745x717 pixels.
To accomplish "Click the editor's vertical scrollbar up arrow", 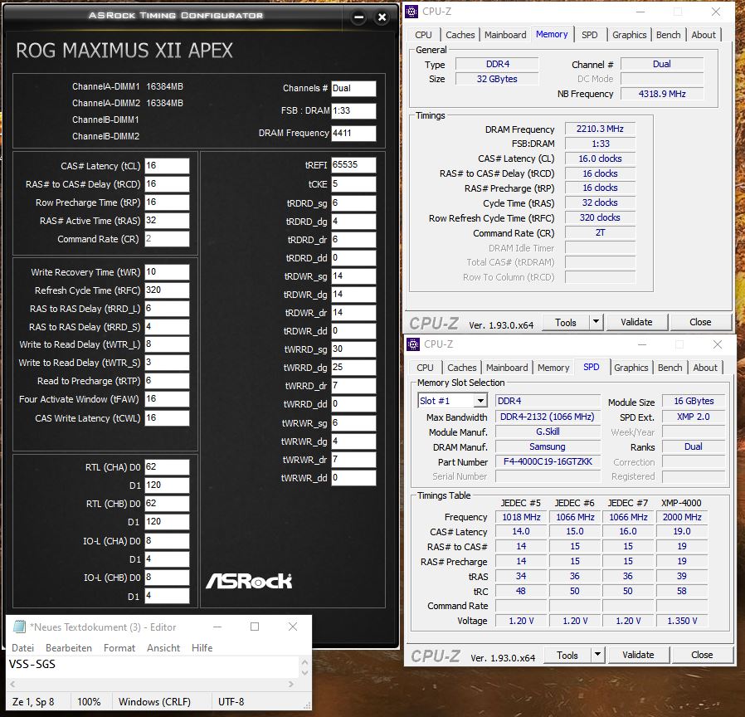I will [x=304, y=663].
